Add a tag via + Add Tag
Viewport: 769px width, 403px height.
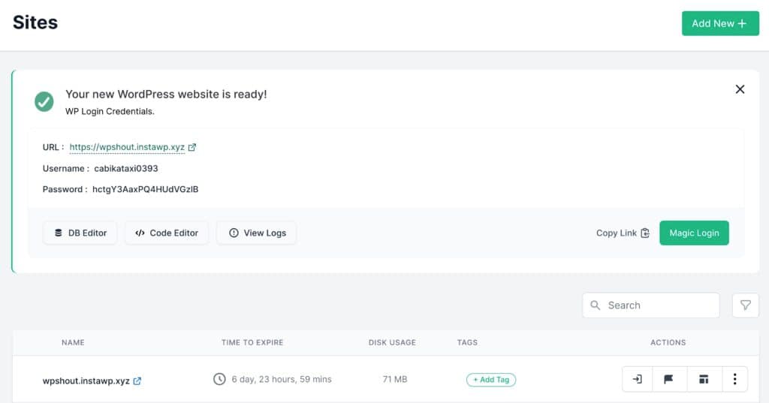[x=491, y=380]
